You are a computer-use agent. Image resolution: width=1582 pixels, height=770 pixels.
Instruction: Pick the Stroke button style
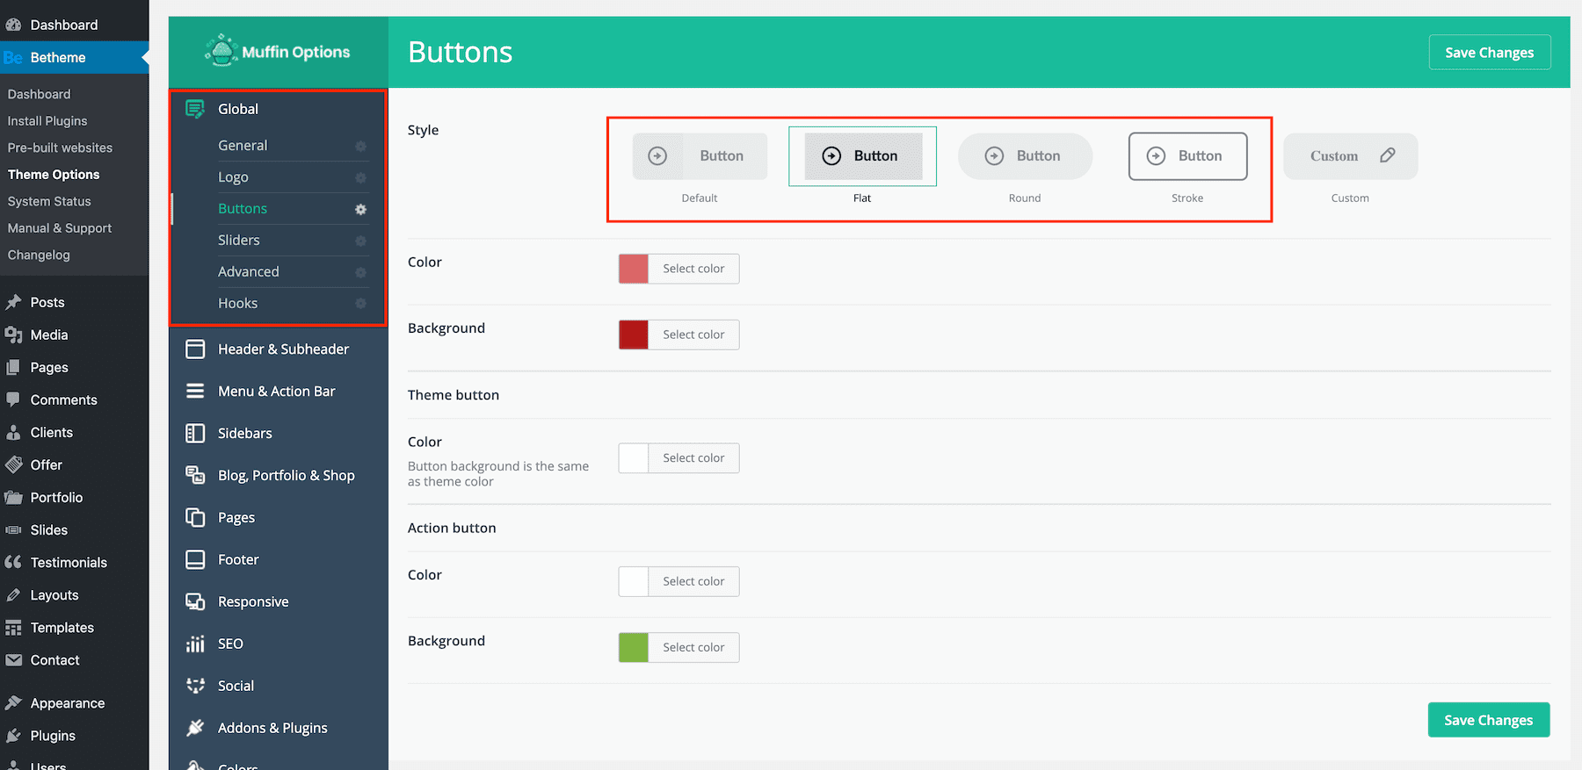coord(1187,156)
